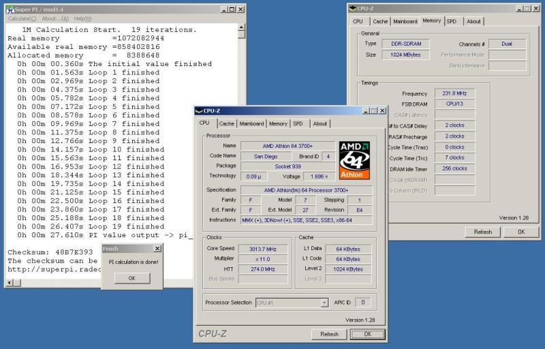Click the CPU-Z front window title icon

tap(199, 111)
